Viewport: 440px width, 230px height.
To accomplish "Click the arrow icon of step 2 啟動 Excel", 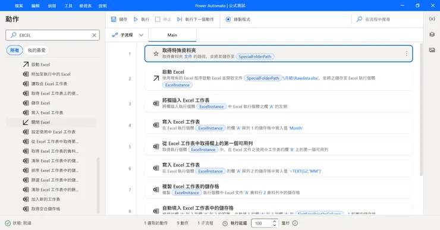I will coord(156,78).
